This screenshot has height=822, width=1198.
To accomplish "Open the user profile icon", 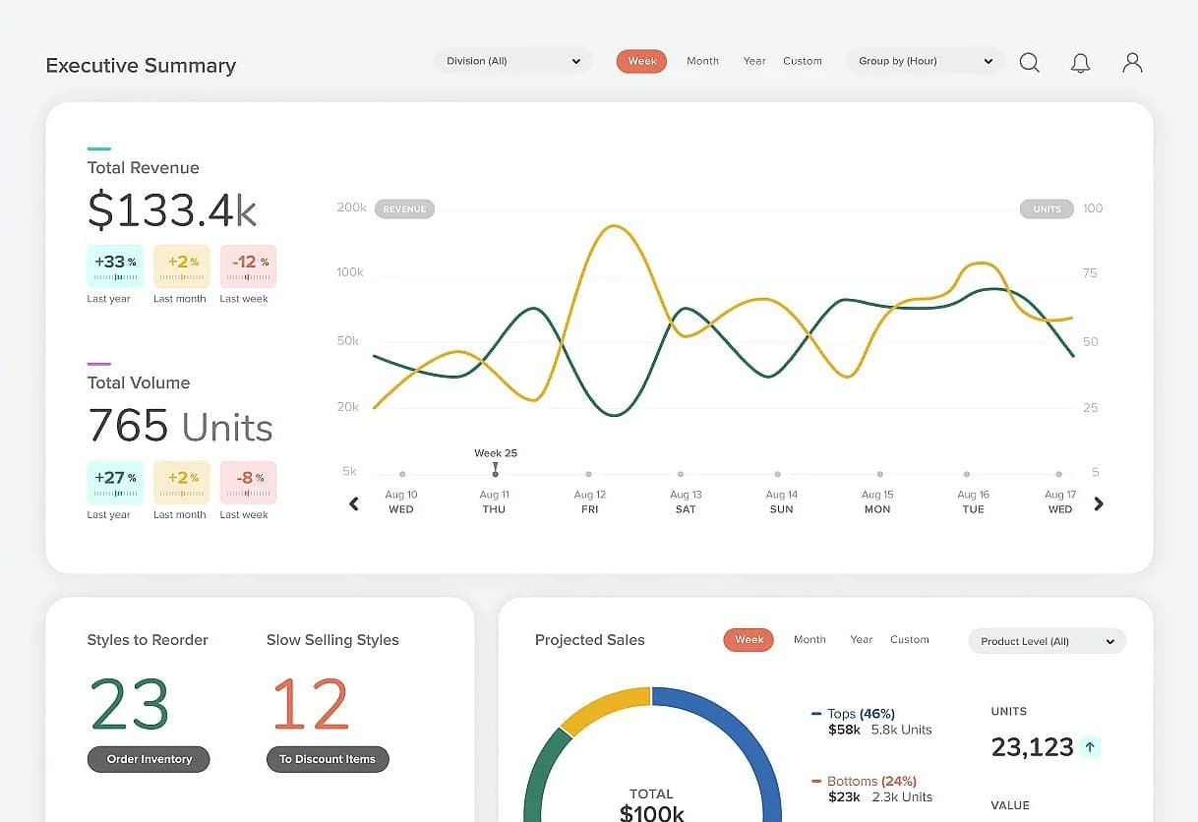I will pyautogui.click(x=1132, y=63).
